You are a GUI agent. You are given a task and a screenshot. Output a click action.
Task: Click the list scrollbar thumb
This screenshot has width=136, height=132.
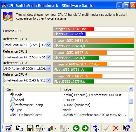point(131,101)
